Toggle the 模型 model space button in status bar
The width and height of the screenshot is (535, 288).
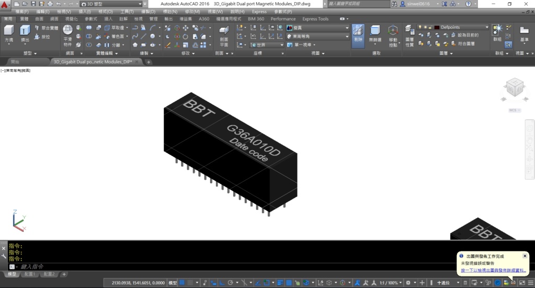tap(173, 283)
